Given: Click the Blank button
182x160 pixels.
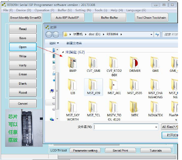Looking at the screenshot, I should tap(23, 84).
